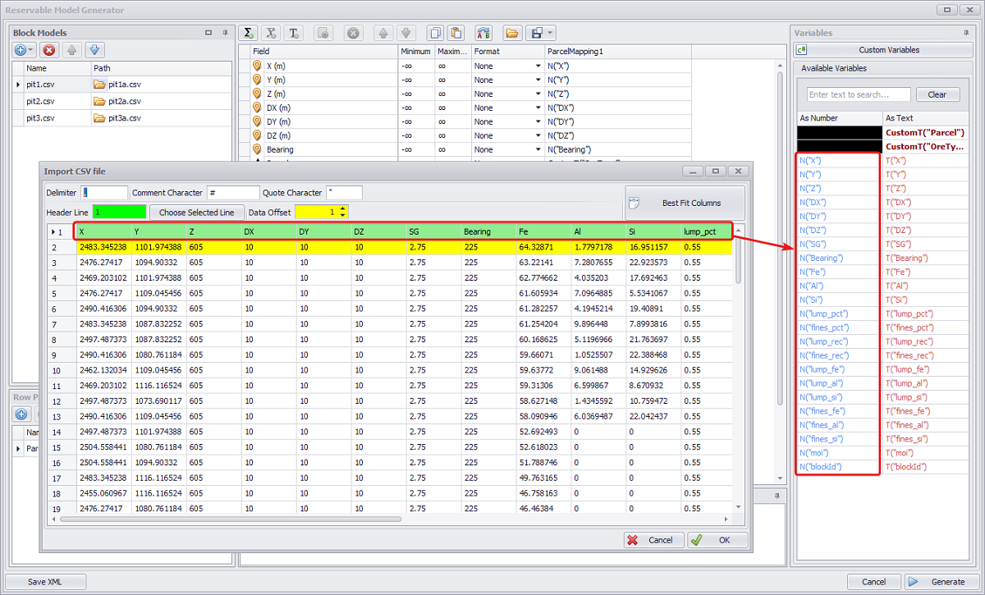The height and width of the screenshot is (595, 985).
Task: Click the Best Fit Columns button
Action: click(x=685, y=203)
